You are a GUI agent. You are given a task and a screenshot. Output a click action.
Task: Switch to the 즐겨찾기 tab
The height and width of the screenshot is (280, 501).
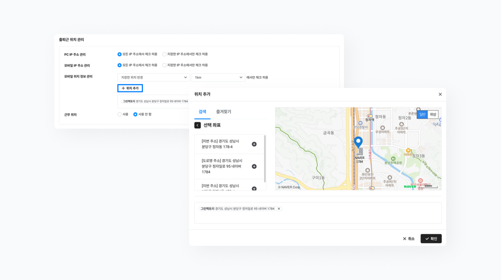pyautogui.click(x=224, y=112)
